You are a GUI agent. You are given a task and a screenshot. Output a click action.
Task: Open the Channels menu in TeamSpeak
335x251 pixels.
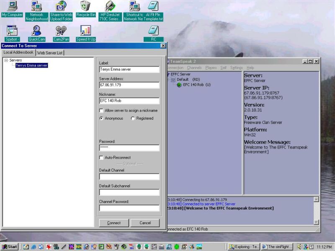(x=194, y=68)
